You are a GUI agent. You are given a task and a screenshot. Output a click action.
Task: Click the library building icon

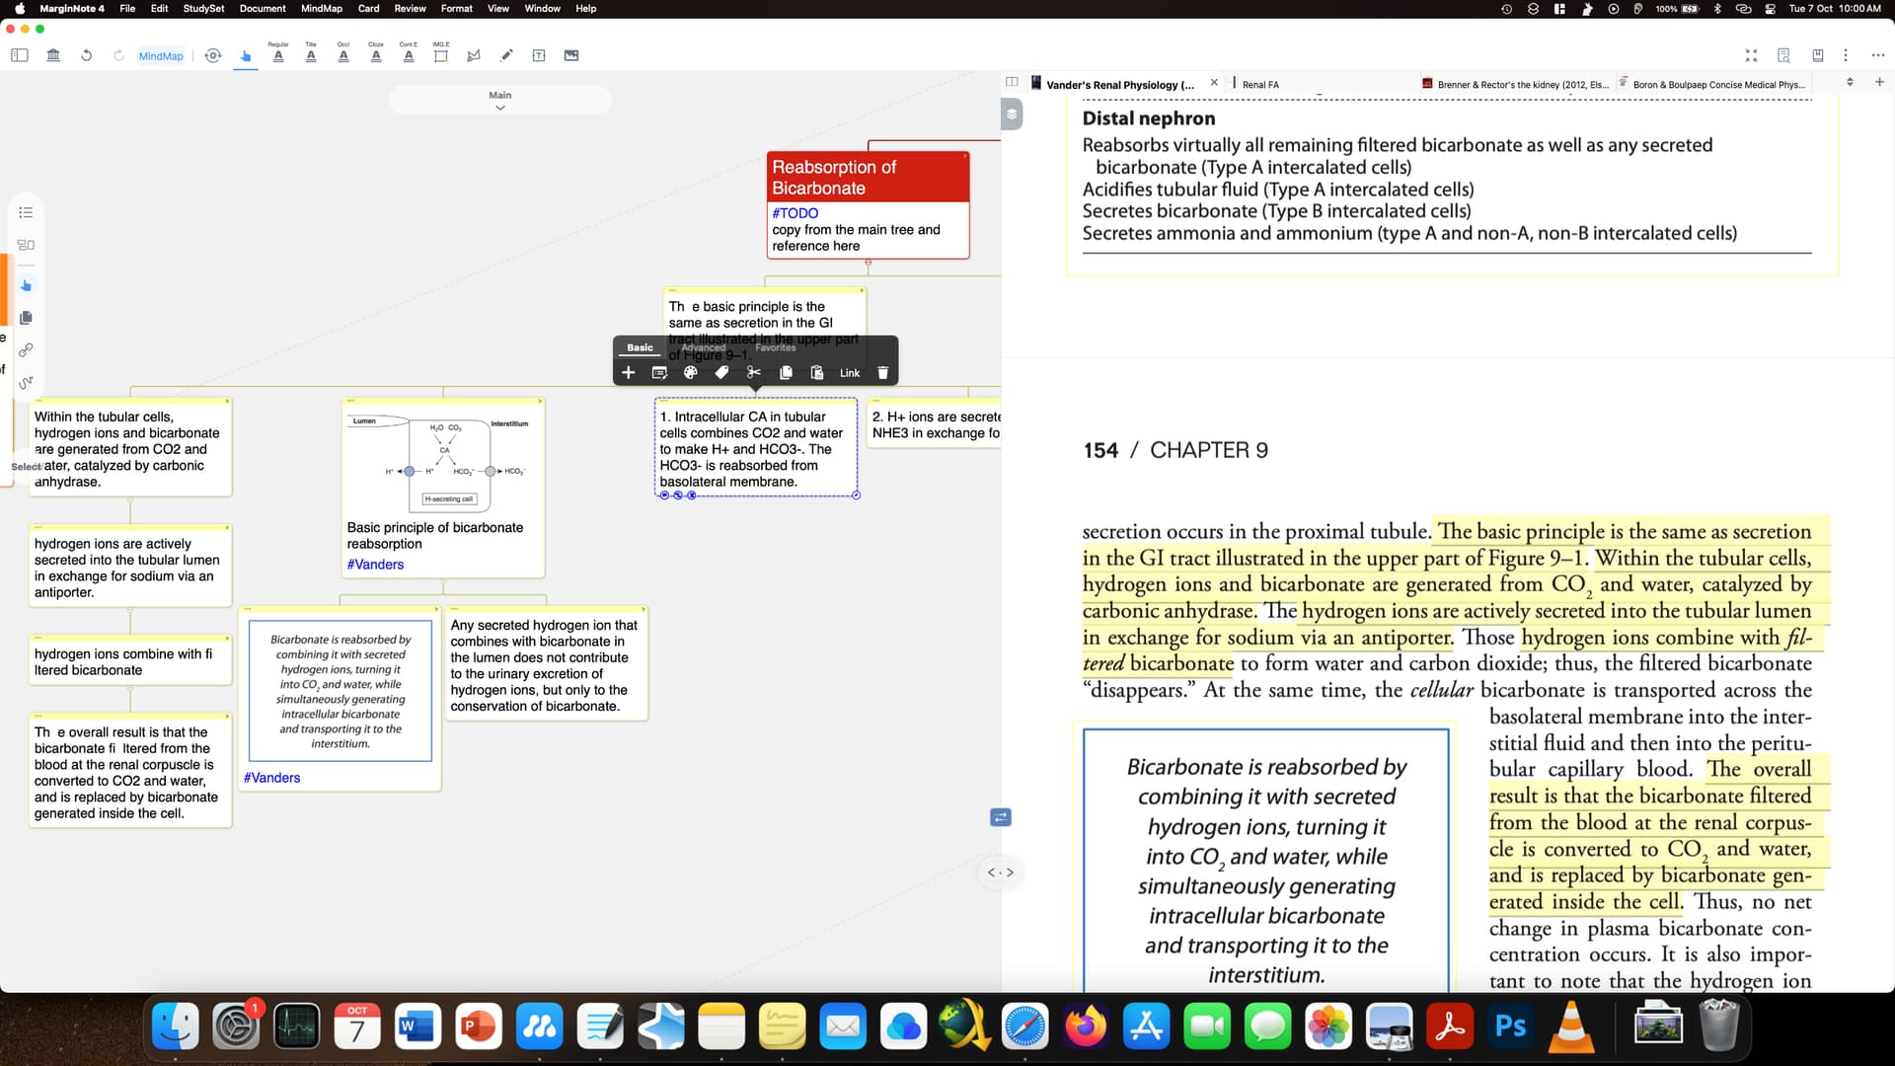click(x=53, y=55)
